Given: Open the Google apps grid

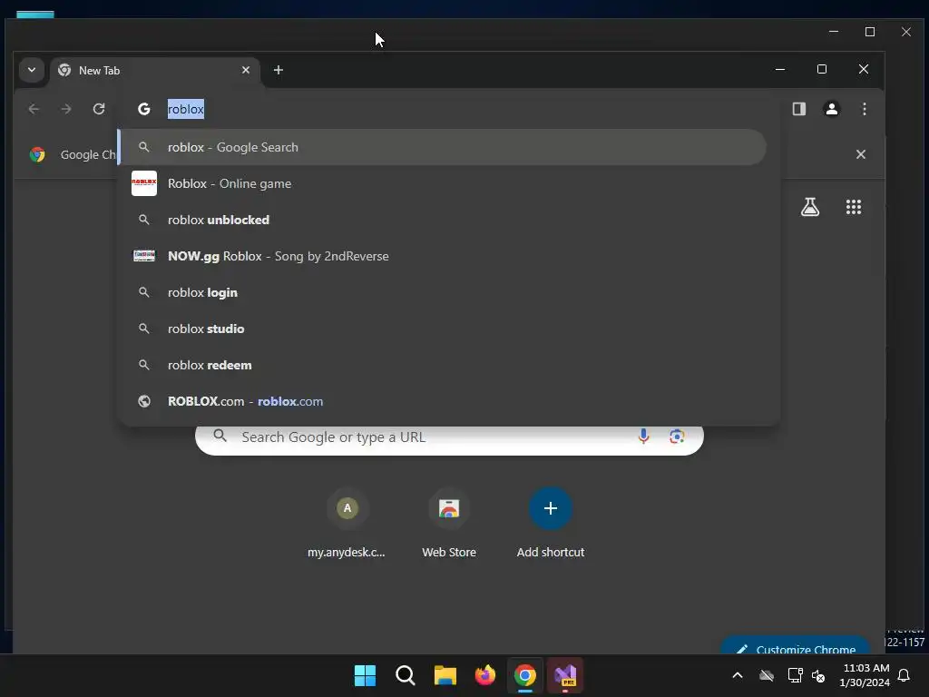Looking at the screenshot, I should tap(853, 207).
